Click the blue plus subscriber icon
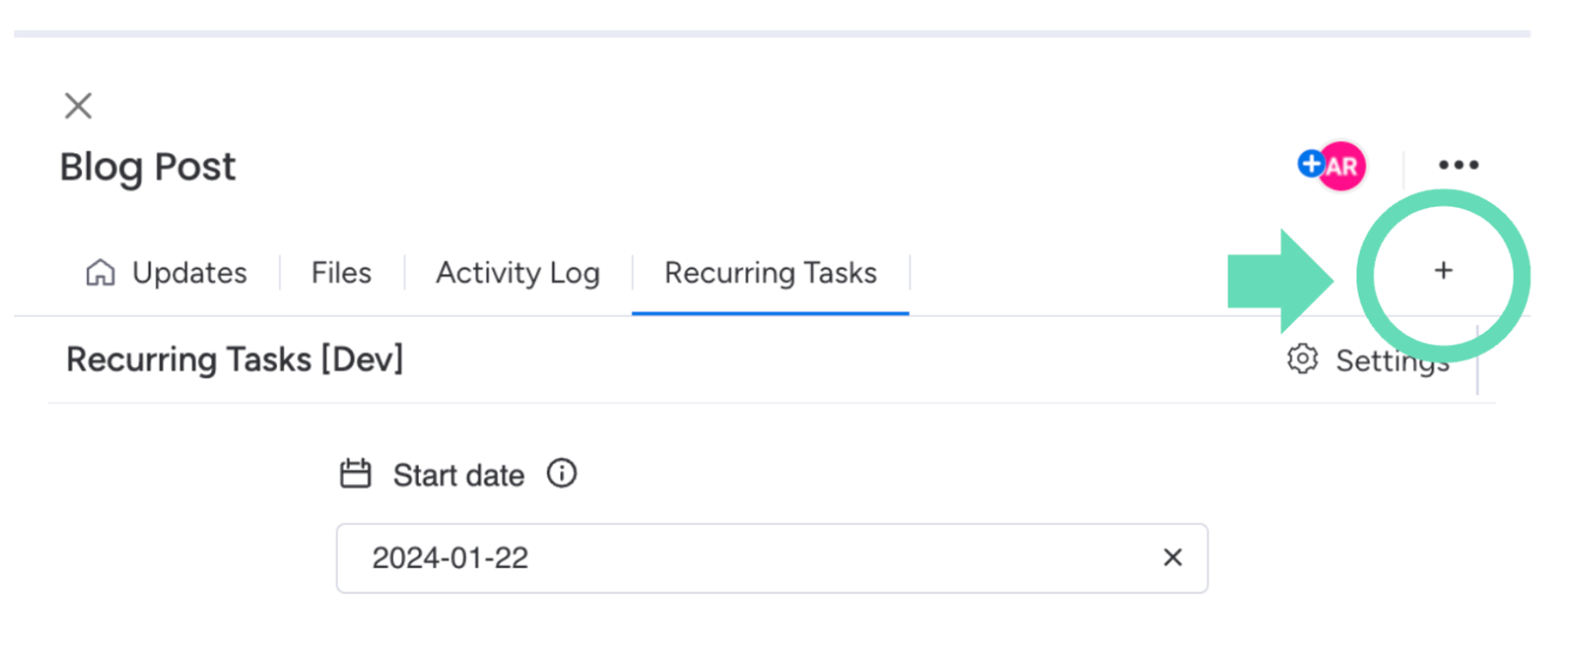The height and width of the screenshot is (657, 1569). click(1310, 165)
